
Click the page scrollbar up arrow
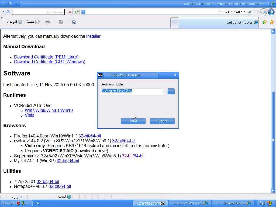pyautogui.click(x=273, y=32)
